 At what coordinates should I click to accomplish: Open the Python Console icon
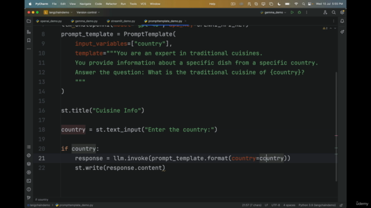(28, 155)
